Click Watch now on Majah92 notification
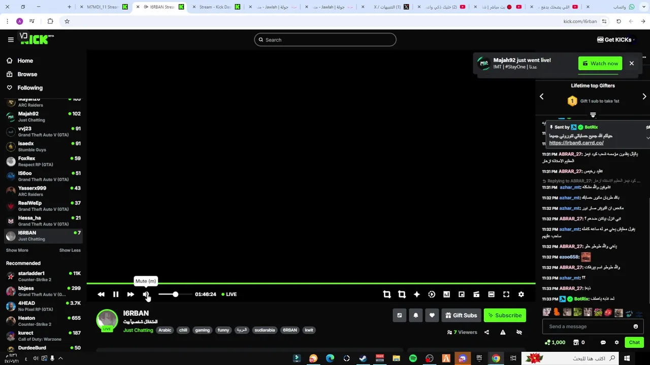The height and width of the screenshot is (365, 650). (600, 63)
